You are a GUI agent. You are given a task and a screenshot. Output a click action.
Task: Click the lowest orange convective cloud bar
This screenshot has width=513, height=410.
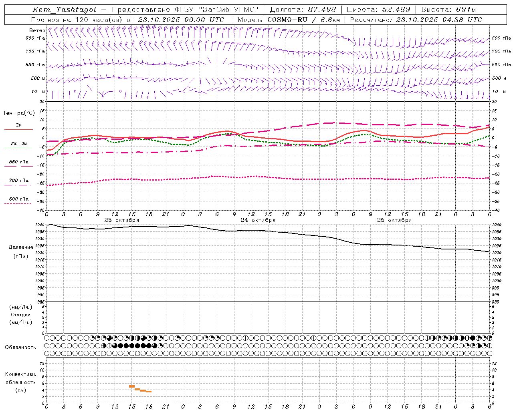click(149, 392)
